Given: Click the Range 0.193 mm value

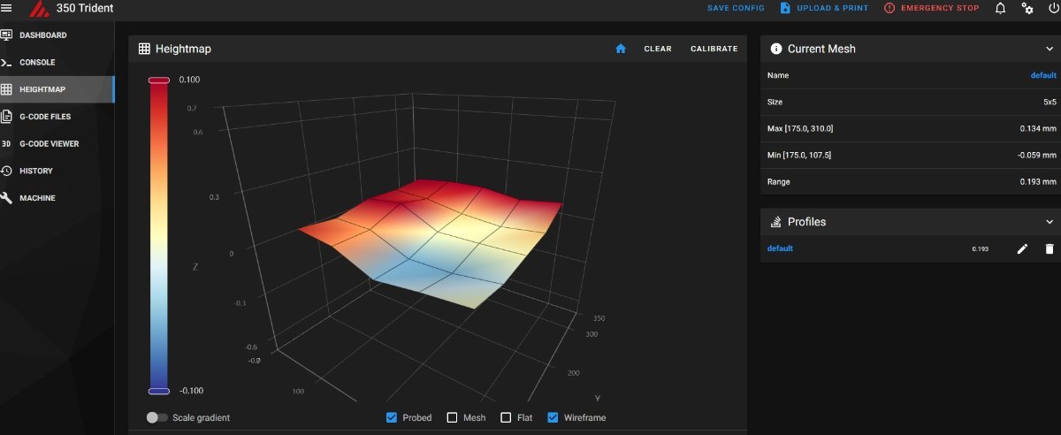Looking at the screenshot, I should tap(1037, 181).
